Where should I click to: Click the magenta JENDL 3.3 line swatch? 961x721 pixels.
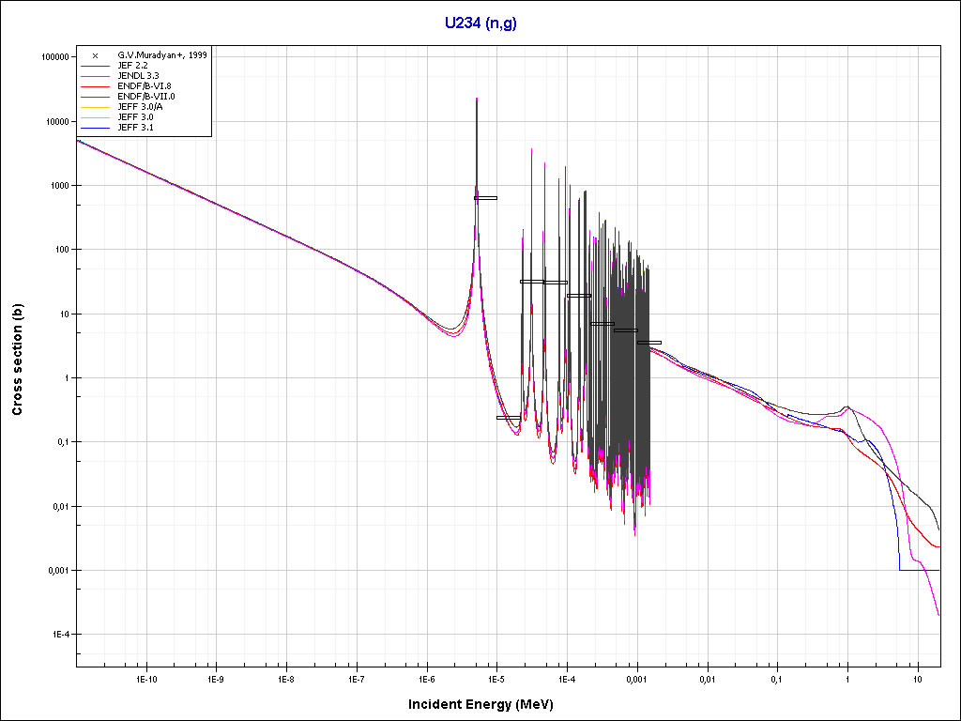[x=95, y=76]
